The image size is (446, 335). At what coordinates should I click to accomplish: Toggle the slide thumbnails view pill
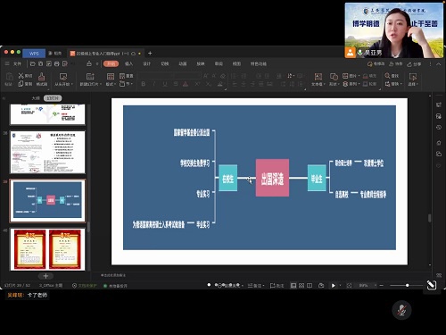(x=53, y=98)
